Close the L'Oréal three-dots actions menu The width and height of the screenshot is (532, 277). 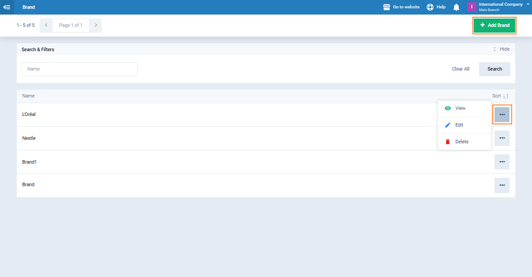[502, 115]
